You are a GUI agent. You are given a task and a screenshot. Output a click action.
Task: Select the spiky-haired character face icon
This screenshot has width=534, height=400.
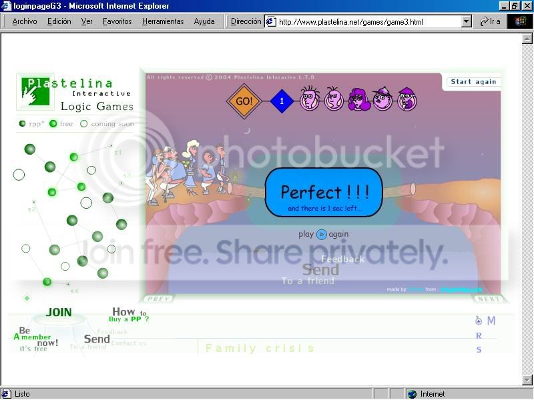(x=310, y=98)
